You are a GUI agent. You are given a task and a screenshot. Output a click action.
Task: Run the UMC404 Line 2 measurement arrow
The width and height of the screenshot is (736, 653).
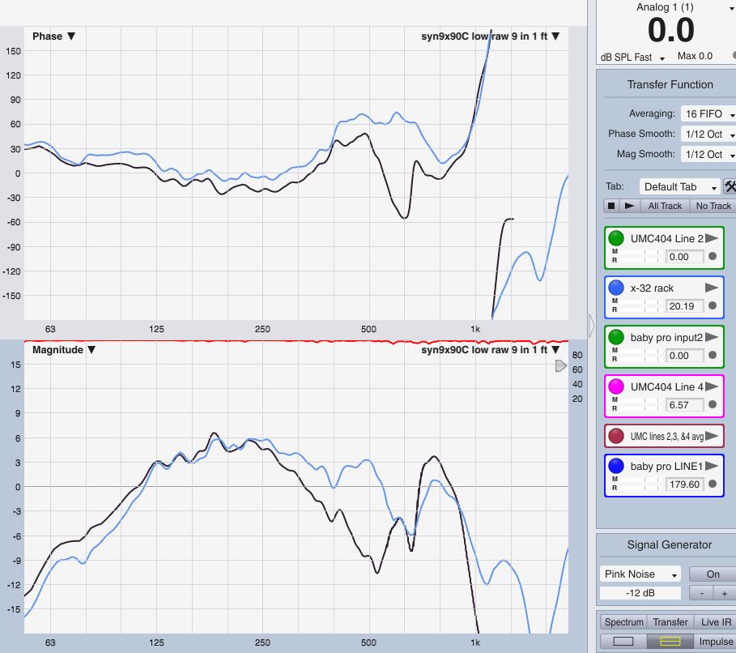[712, 238]
